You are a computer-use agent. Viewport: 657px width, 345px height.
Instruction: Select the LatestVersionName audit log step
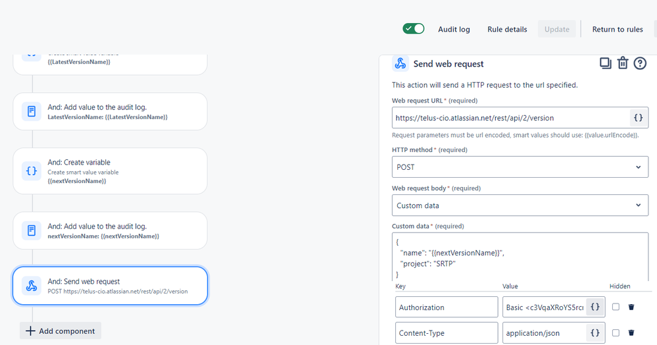(110, 111)
